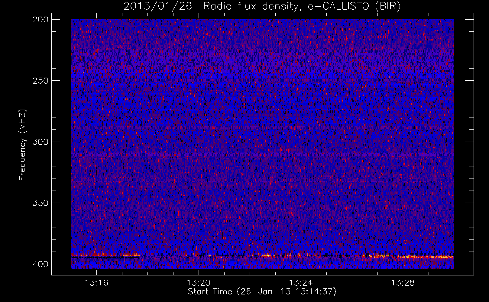Image resolution: width=489 pixels, height=302 pixels.
Task: Click the 'Frequency (MHZ)' axis label
Action: pos(23,145)
